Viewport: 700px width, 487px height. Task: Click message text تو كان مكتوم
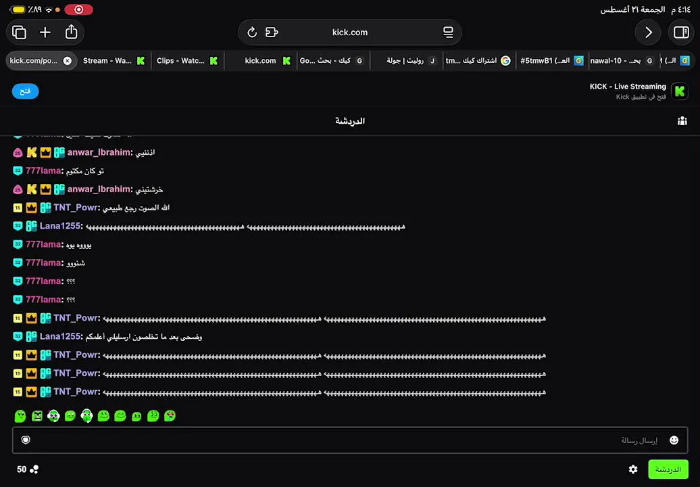coord(85,170)
